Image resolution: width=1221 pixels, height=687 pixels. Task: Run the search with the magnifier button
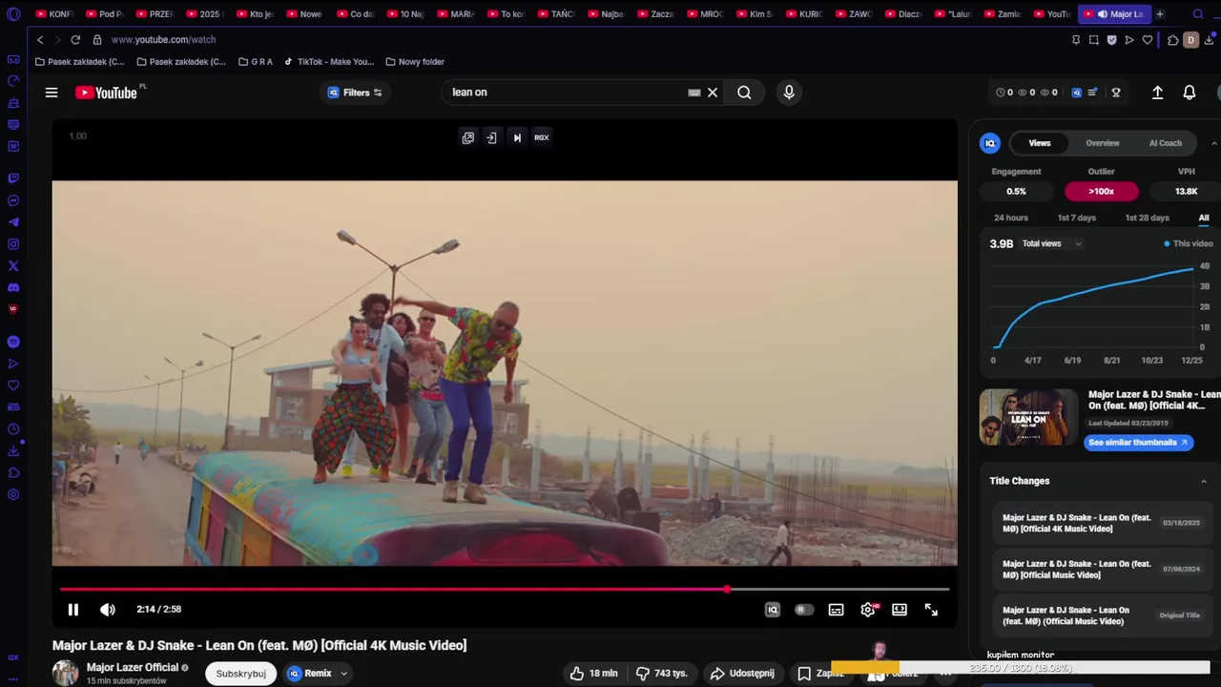pyautogui.click(x=744, y=93)
